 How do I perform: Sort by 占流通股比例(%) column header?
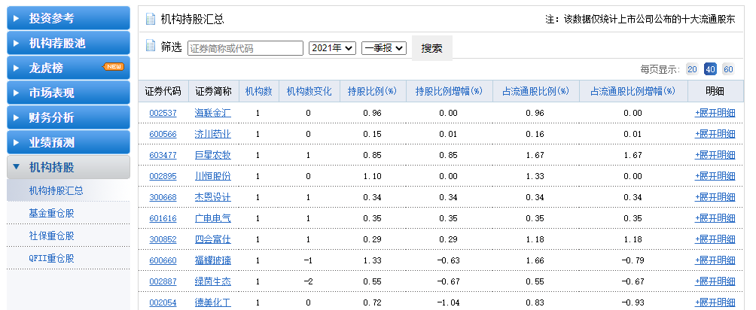pyautogui.click(x=535, y=91)
